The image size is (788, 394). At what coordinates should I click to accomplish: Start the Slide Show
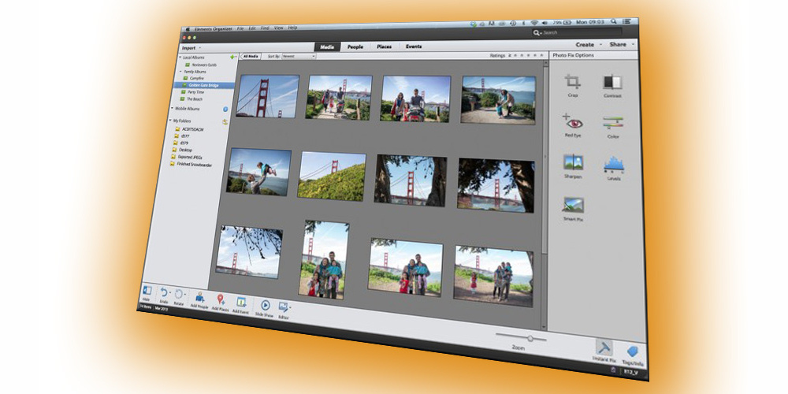(265, 305)
